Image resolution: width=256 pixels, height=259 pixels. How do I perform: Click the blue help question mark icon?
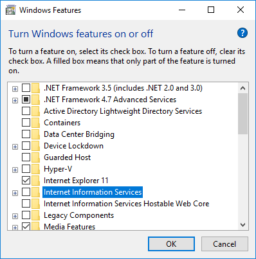coord(242,33)
